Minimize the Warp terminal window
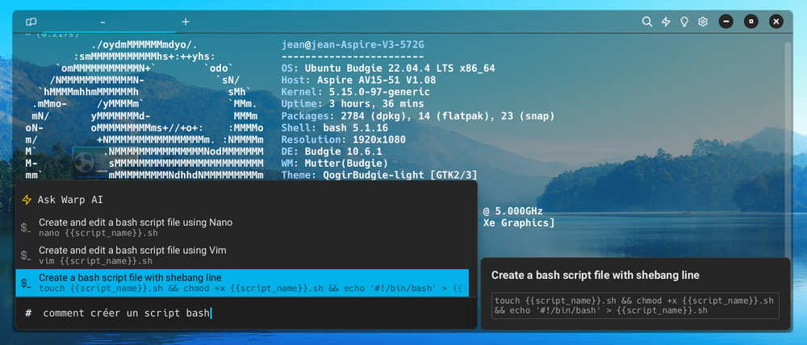The height and width of the screenshot is (345, 807). pos(725,22)
